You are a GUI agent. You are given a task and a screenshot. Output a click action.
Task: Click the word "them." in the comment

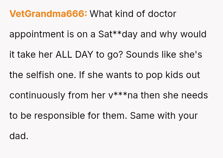[115, 116]
